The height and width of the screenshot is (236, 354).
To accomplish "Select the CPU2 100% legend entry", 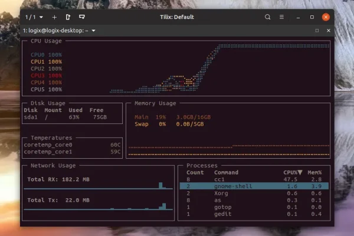I will coord(46,68).
